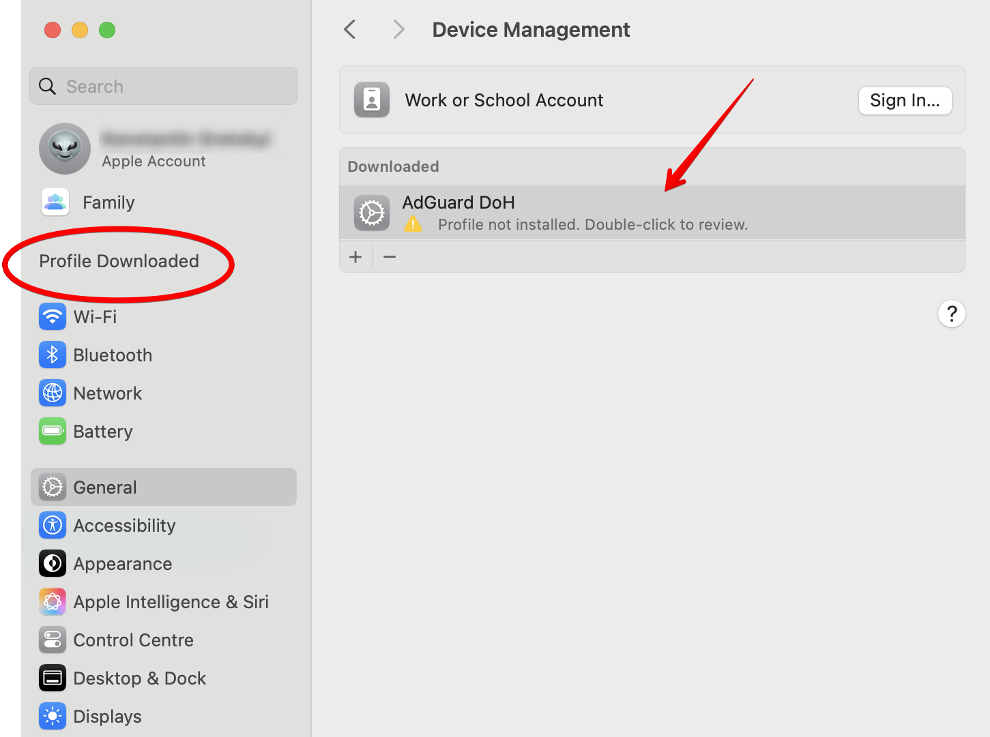
Task: Select the Network globe icon
Action: tap(53, 393)
